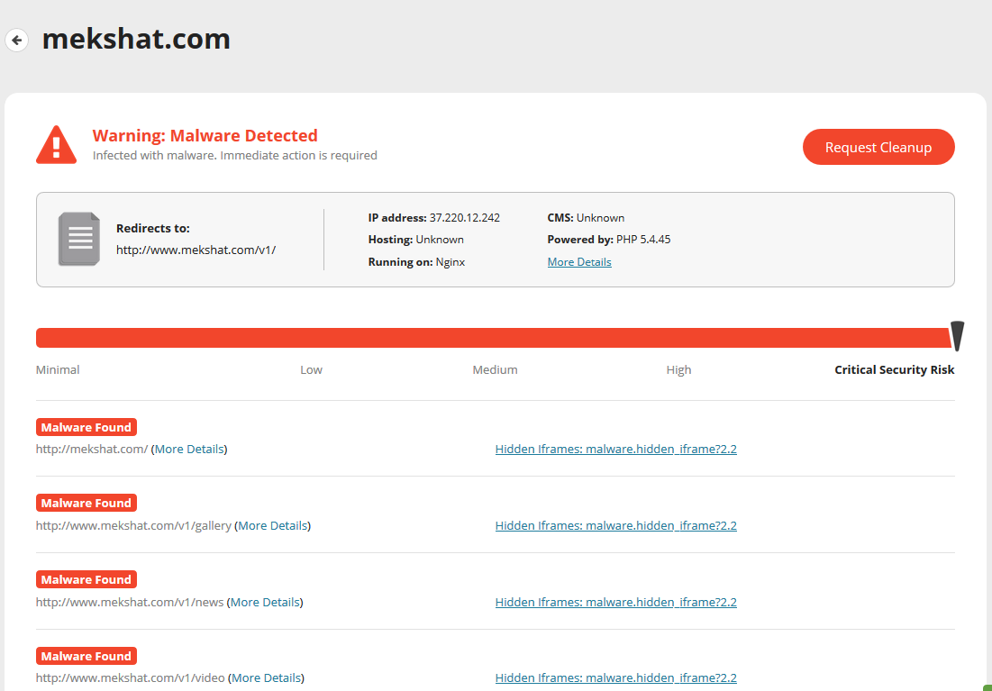This screenshot has height=691, width=992.
Task: Click the http://mekshat.com/ URL text
Action: tap(92, 449)
